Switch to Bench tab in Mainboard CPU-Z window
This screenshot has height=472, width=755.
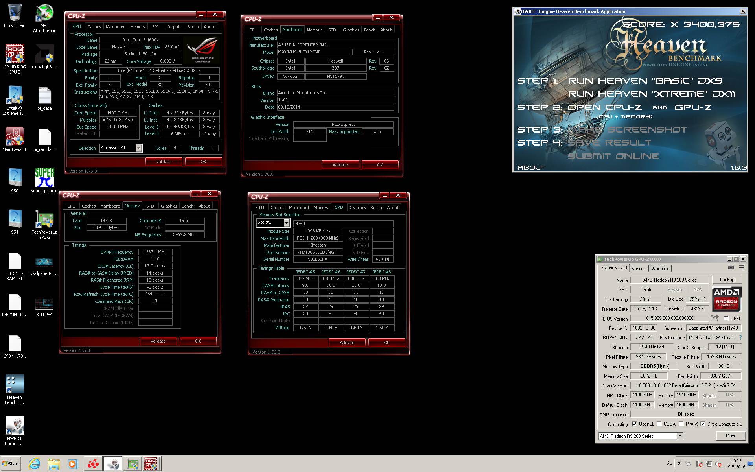pos(369,30)
